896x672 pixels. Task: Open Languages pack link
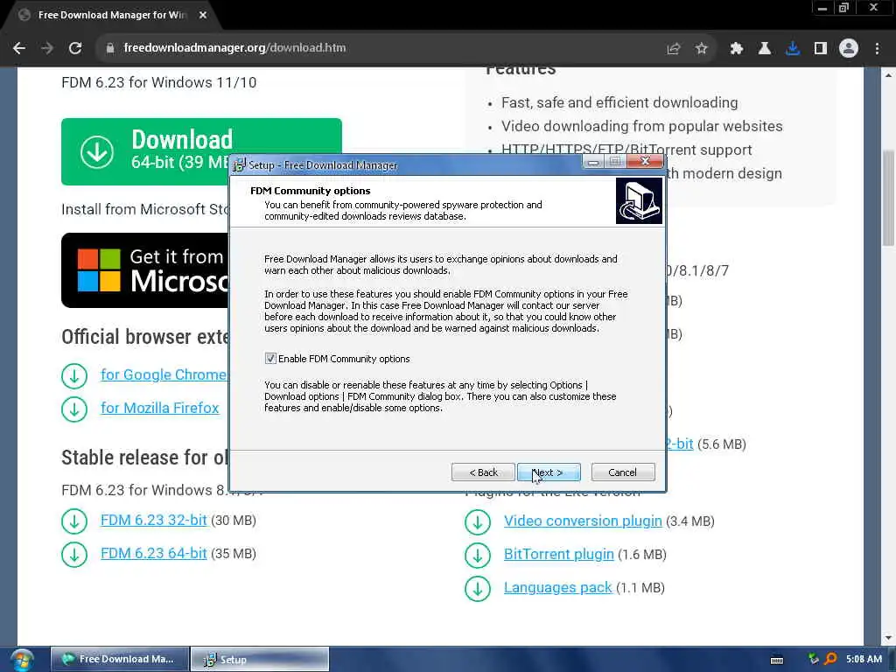click(x=557, y=587)
